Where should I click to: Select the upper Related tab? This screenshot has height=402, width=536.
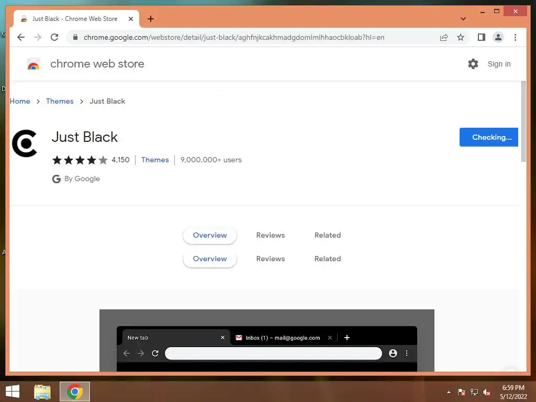pos(328,235)
